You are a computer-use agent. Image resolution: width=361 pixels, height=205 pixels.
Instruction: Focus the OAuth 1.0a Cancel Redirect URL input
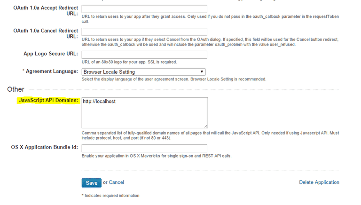144,31
